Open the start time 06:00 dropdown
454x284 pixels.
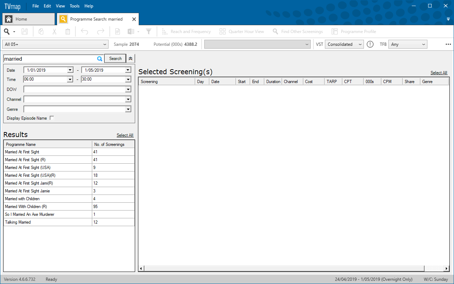click(x=70, y=79)
